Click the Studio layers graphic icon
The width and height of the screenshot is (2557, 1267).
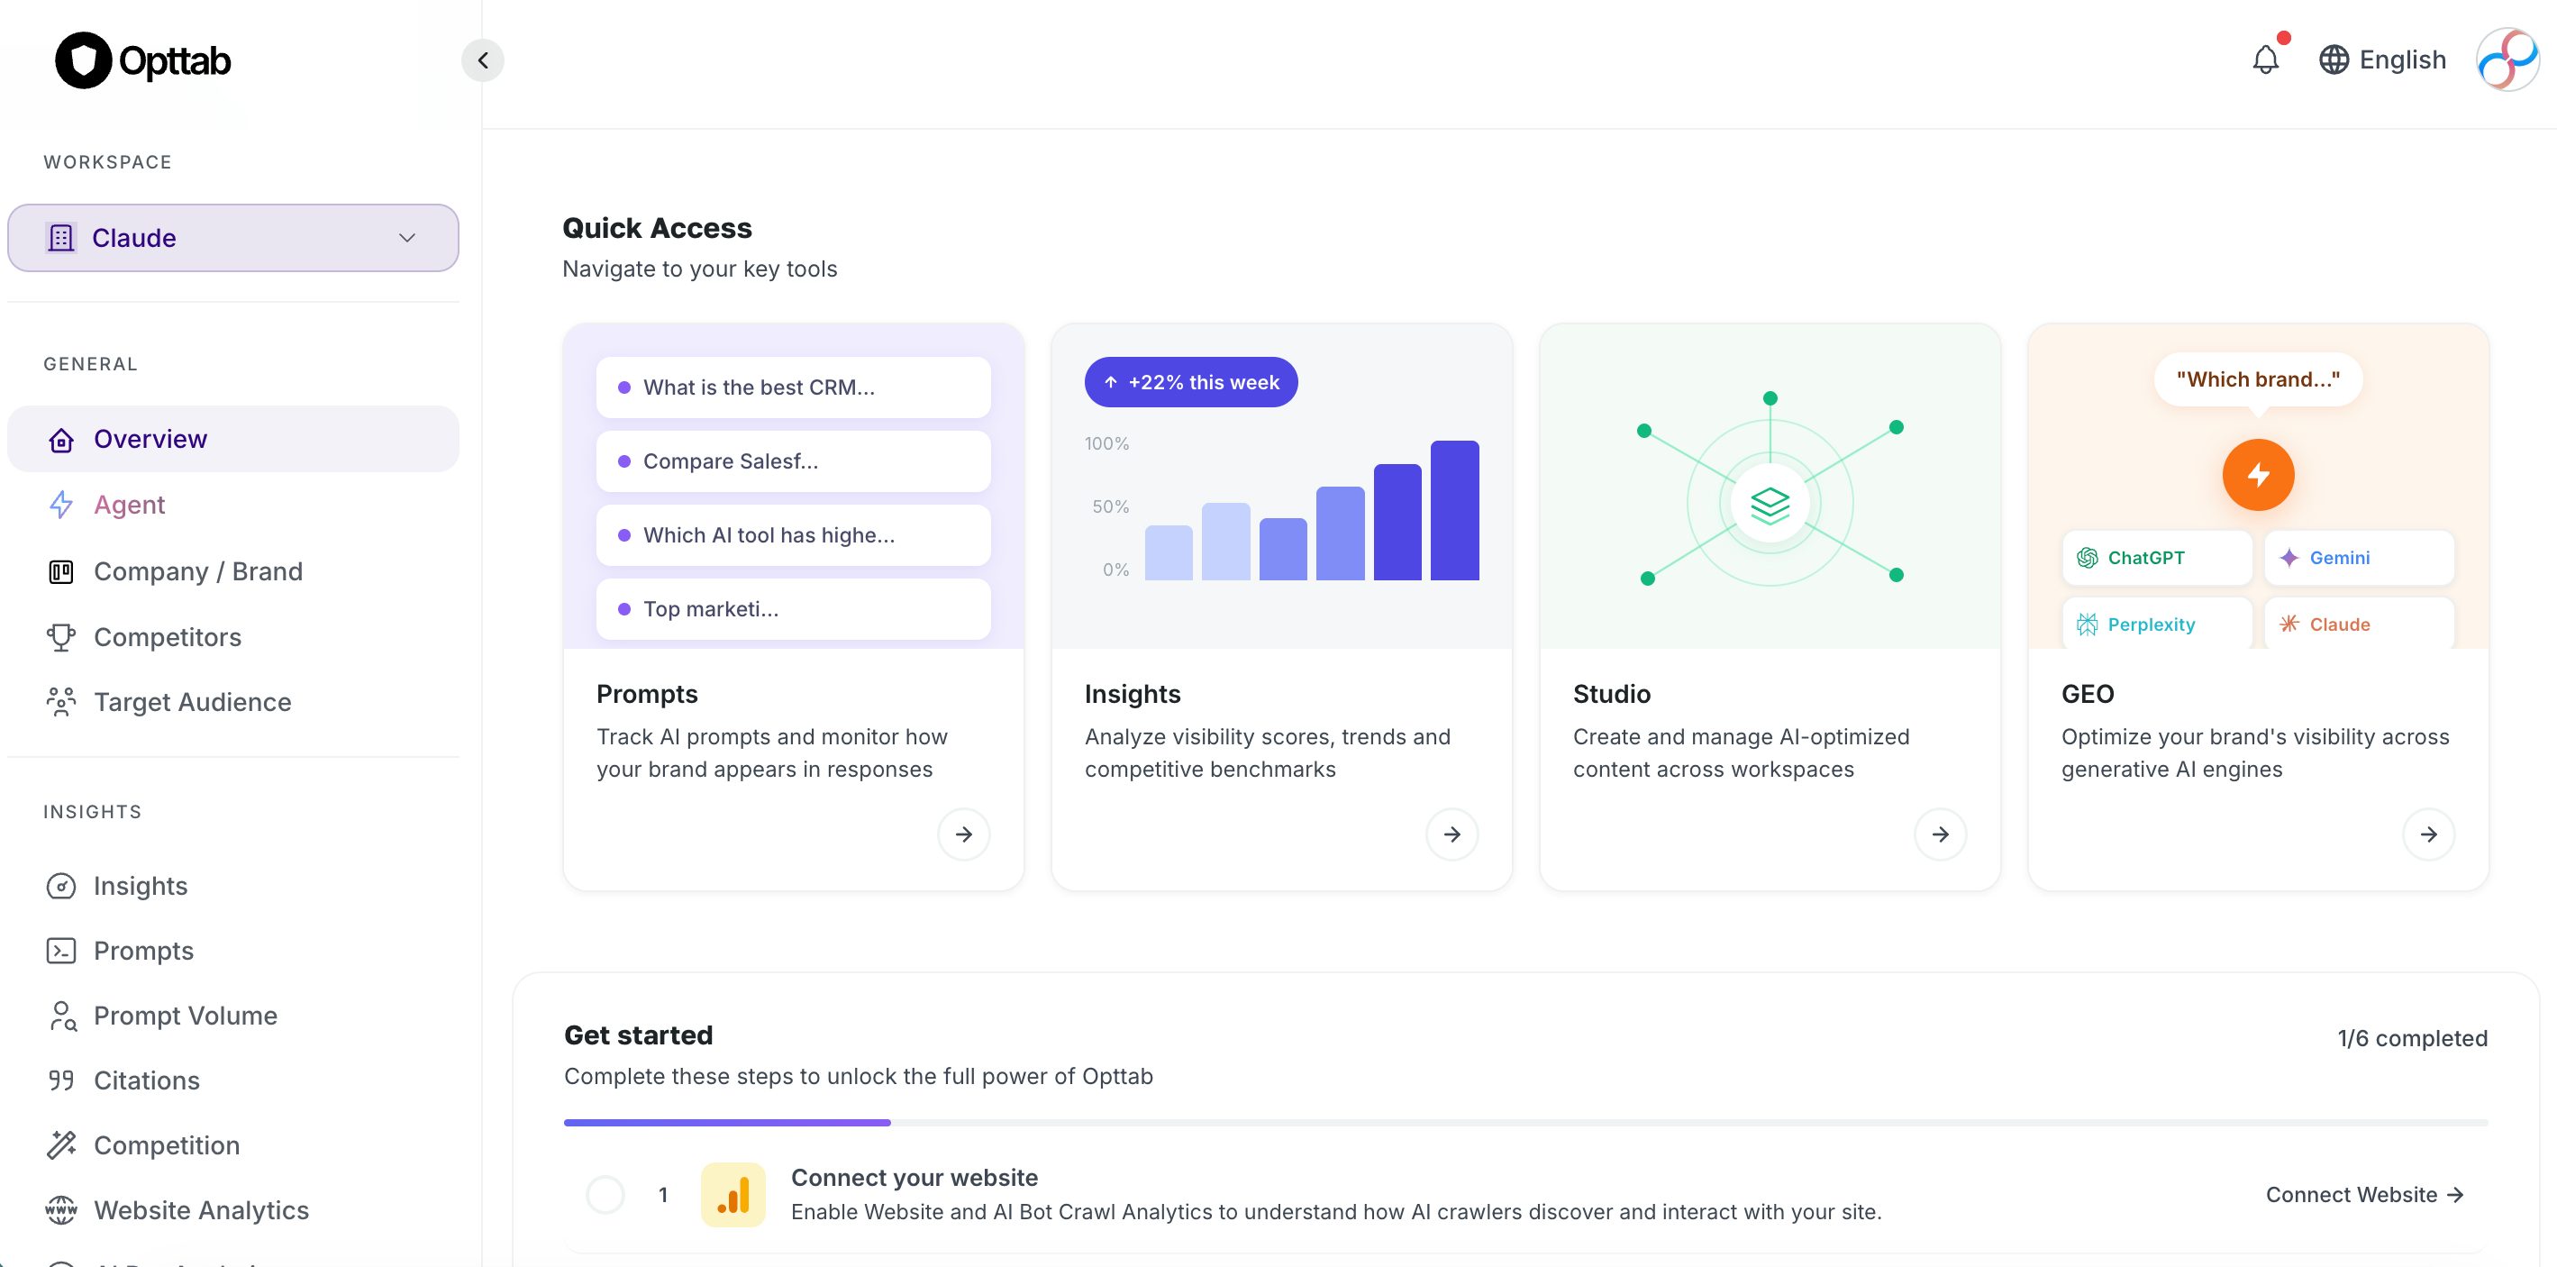click(1769, 505)
